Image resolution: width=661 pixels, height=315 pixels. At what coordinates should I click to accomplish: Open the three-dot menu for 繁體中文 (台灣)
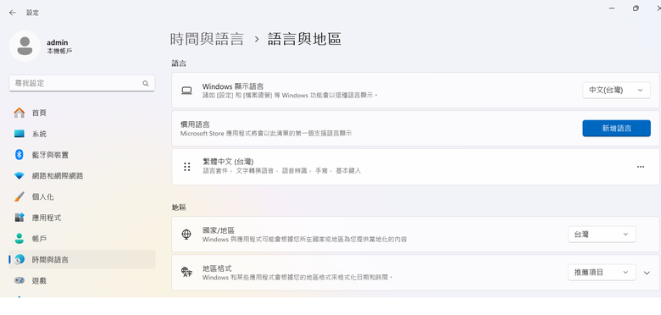(x=641, y=167)
